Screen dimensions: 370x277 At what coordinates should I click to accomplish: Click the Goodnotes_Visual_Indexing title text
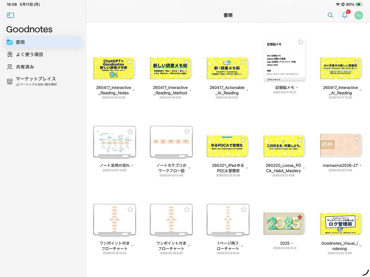click(x=340, y=246)
